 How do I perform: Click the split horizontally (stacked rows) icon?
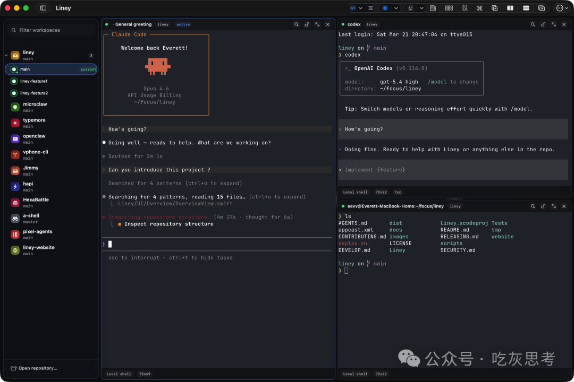526,8
